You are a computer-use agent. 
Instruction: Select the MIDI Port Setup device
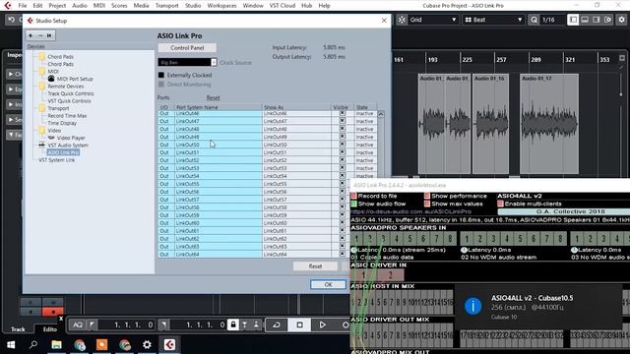pyautogui.click(x=75, y=79)
